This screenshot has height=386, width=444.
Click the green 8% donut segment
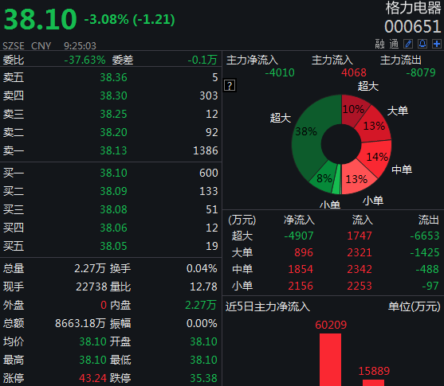324,179
